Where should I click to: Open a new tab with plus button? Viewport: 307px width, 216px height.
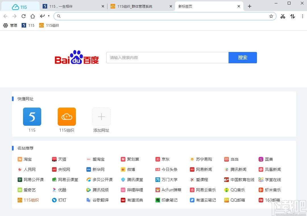[x=250, y=6]
